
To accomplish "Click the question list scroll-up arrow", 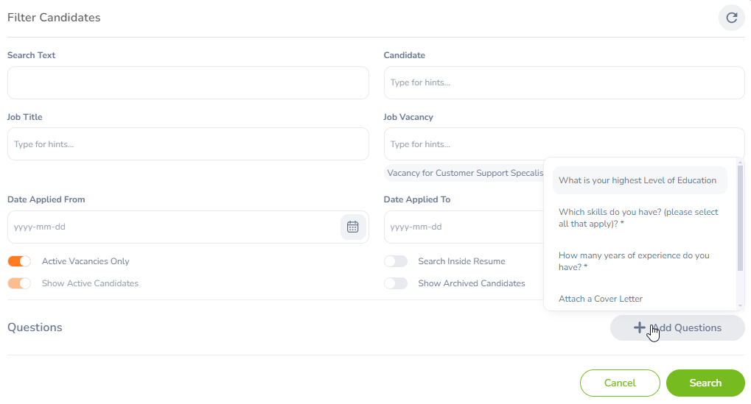I will click(x=740, y=162).
